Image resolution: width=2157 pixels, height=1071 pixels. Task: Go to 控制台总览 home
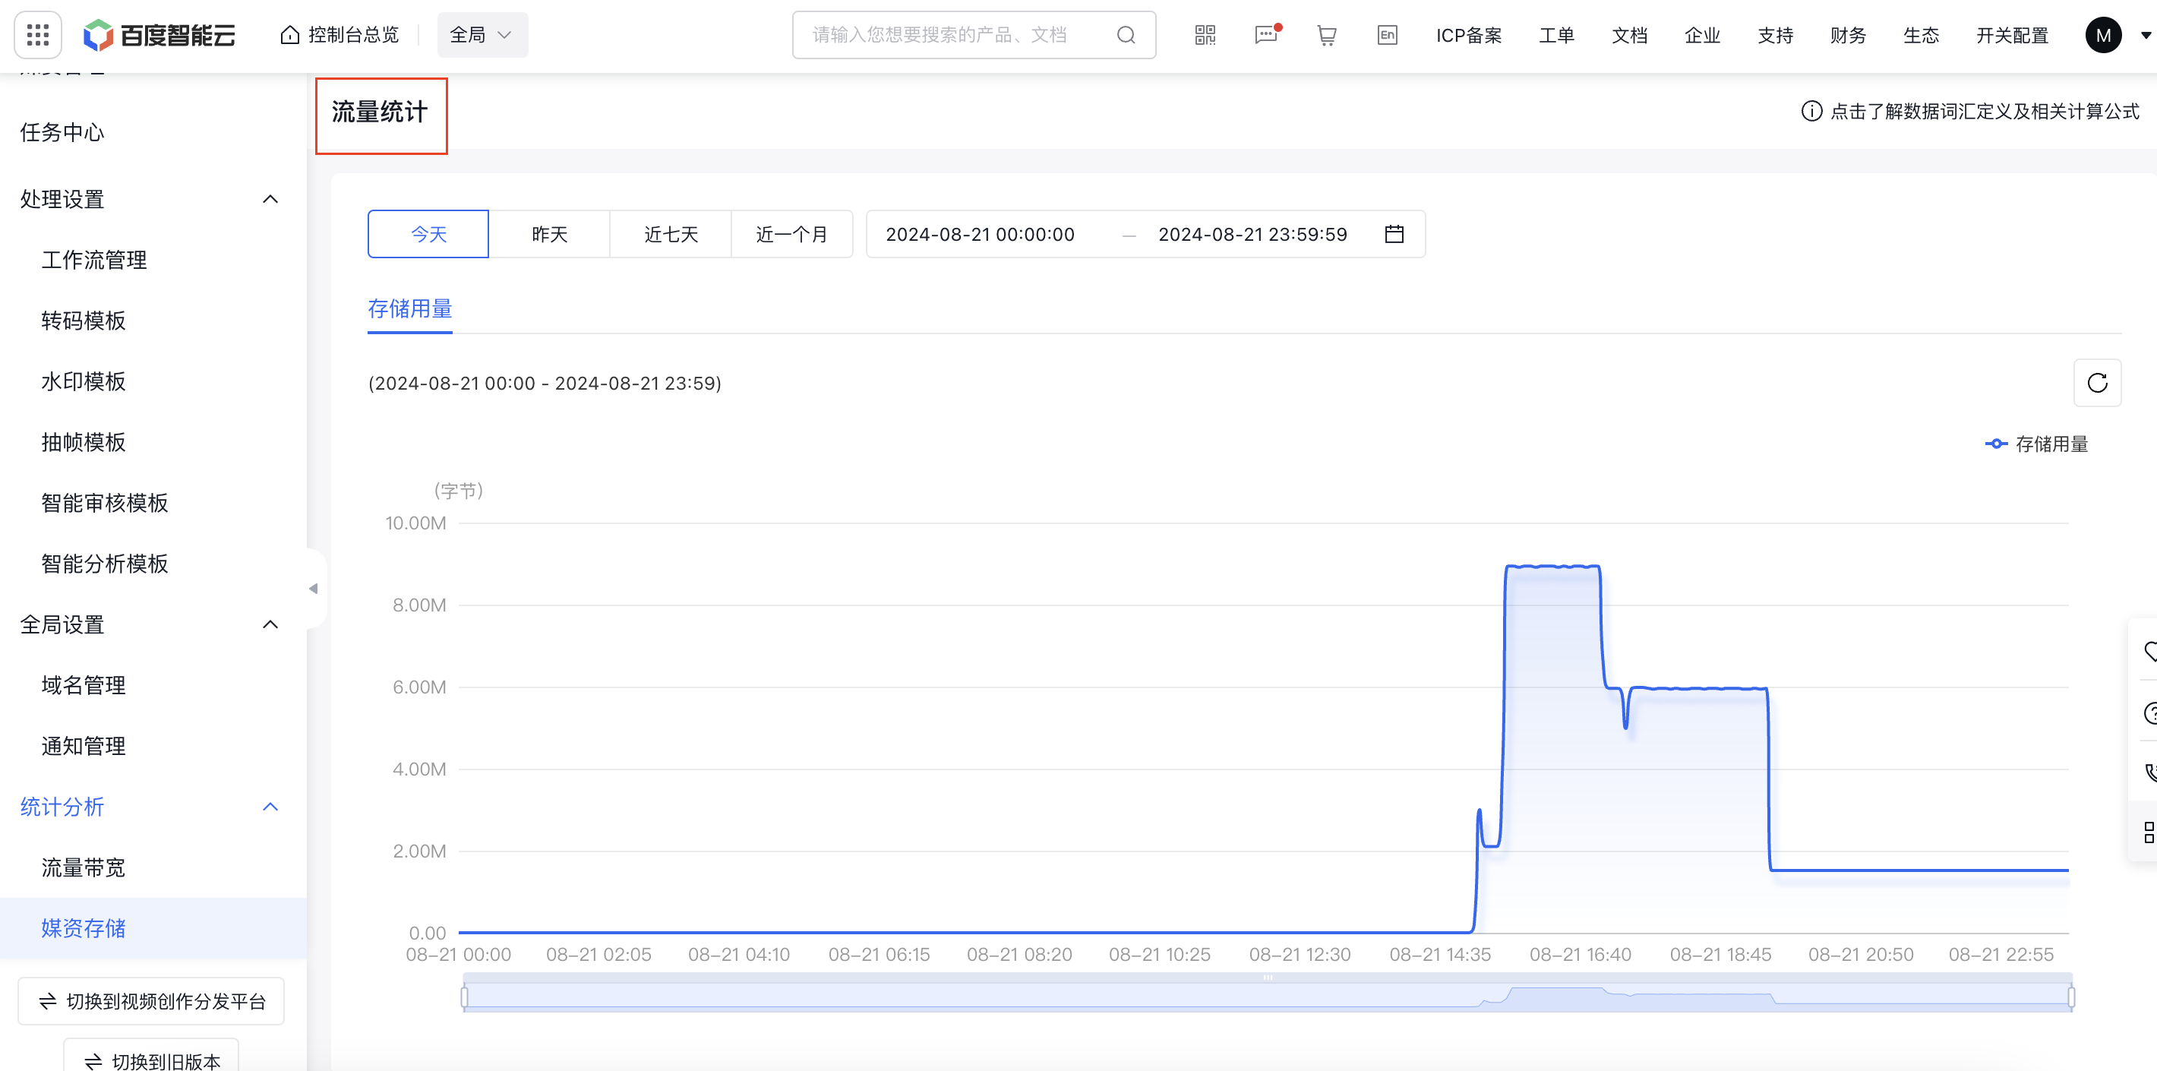pyautogui.click(x=340, y=35)
